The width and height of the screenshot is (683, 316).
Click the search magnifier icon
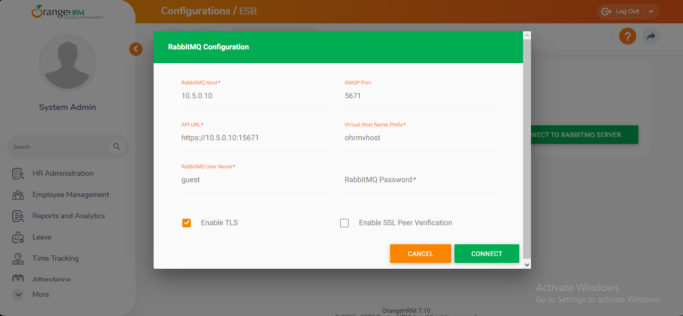[x=117, y=147]
